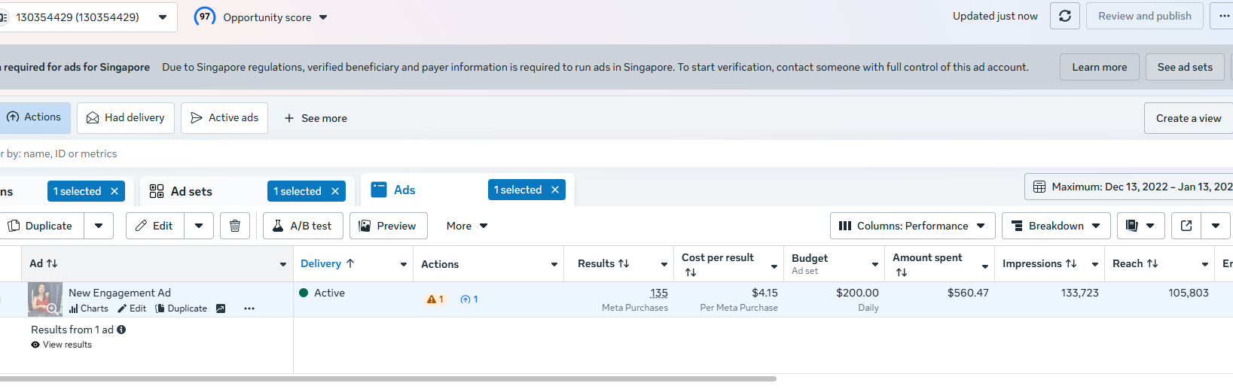Image resolution: width=1233 pixels, height=389 pixels.
Task: Click the New Engagement Ad thumbnail
Action: pos(44,299)
